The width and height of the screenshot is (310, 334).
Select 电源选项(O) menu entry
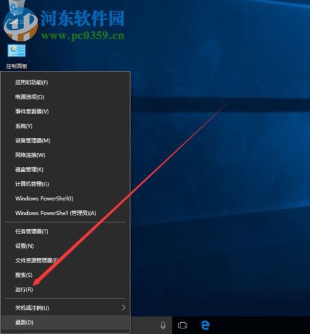click(x=66, y=97)
